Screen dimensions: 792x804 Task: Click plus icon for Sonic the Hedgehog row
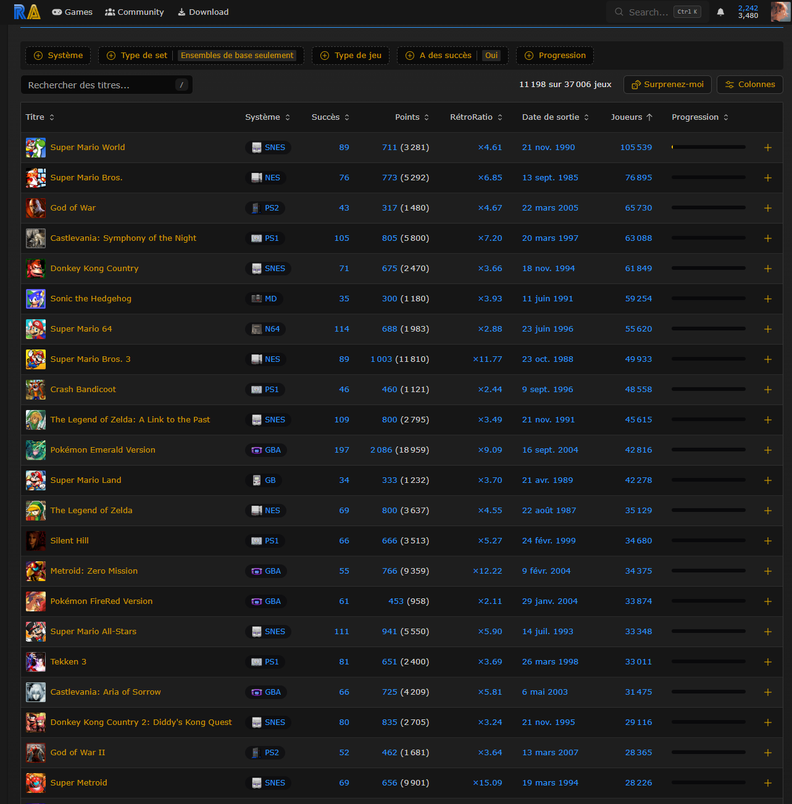[x=768, y=299]
